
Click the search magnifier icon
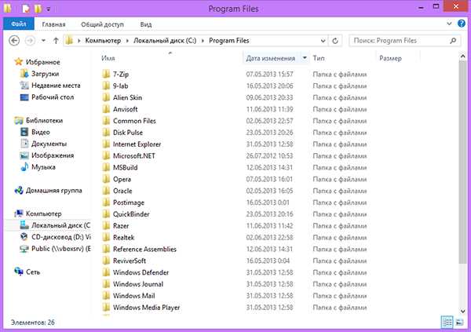coord(453,41)
